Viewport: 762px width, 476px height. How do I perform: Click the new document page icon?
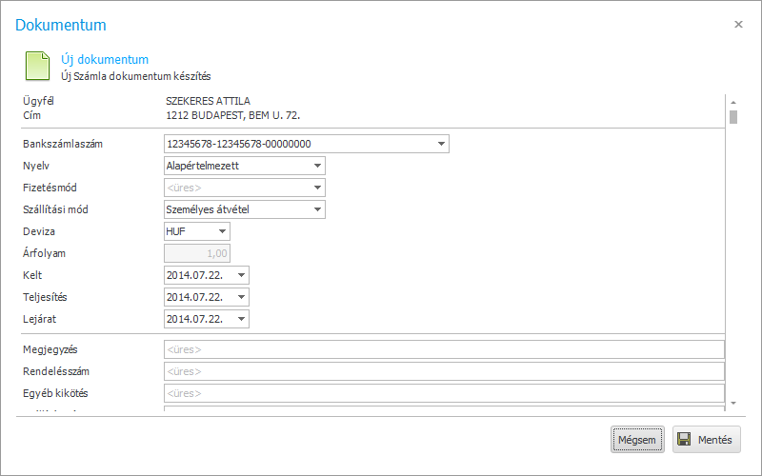point(36,66)
